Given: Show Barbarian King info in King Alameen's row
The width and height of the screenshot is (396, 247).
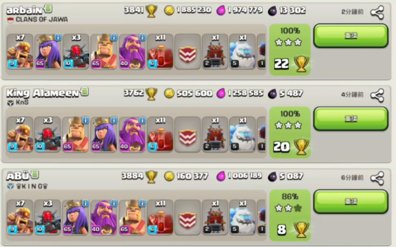Looking at the screenshot, I should pyautogui.click(x=85, y=120).
